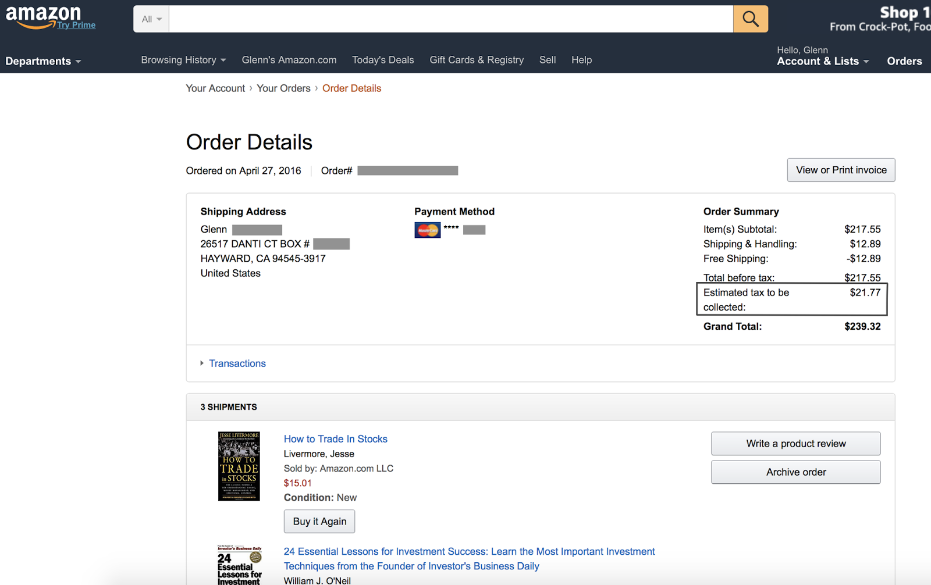931x585 pixels.
Task: Click the orange search magnifier button
Action: click(x=750, y=19)
